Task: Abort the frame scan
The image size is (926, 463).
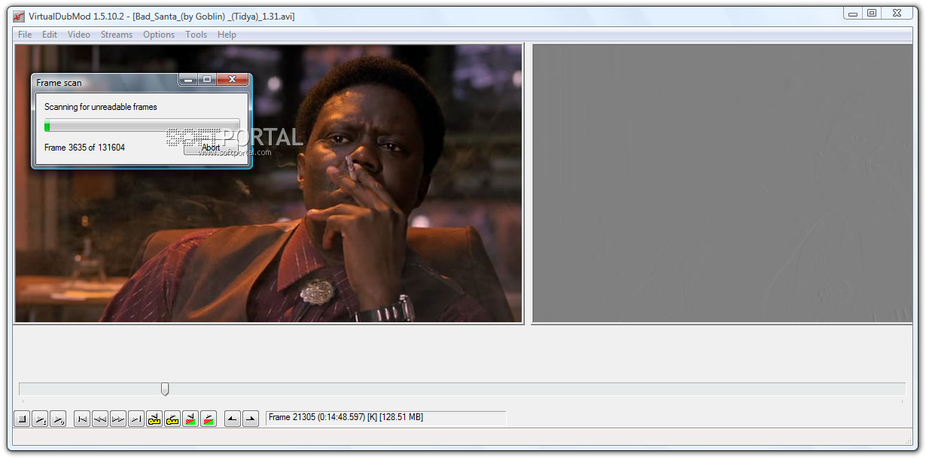Action: [211, 148]
